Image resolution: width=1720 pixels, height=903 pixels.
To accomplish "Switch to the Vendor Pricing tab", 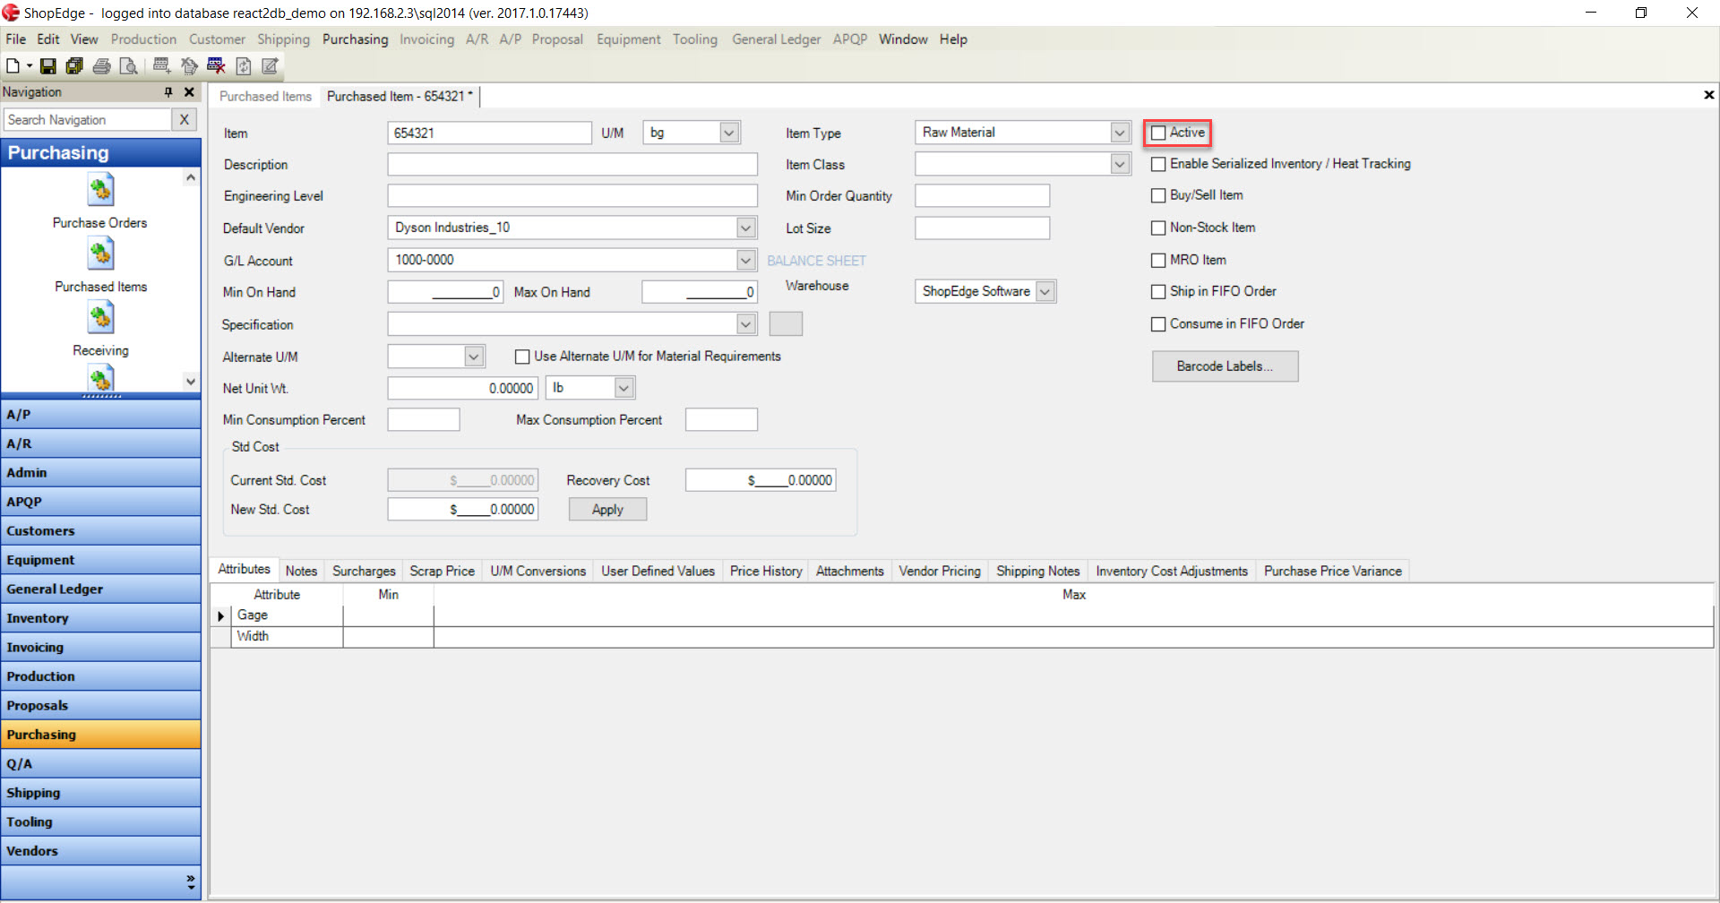I will click(940, 571).
